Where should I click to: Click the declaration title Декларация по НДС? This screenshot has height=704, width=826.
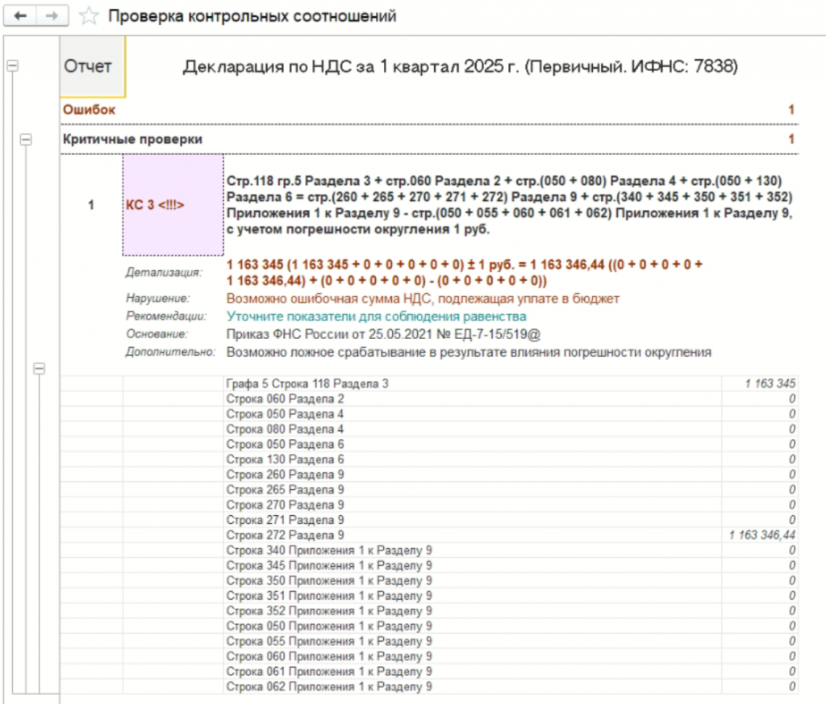(460, 66)
